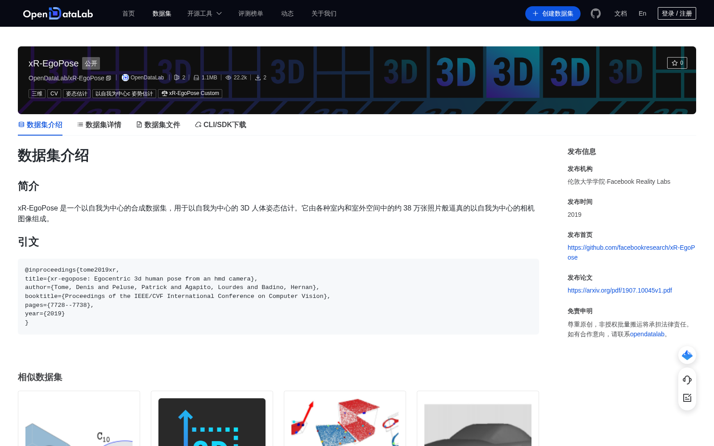The width and height of the screenshot is (714, 446).
Task: Click the citation code block
Action: (x=278, y=297)
